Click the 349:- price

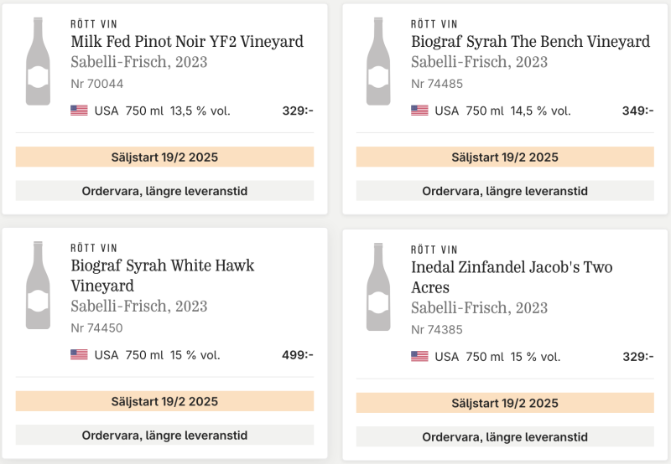pyautogui.click(x=638, y=111)
